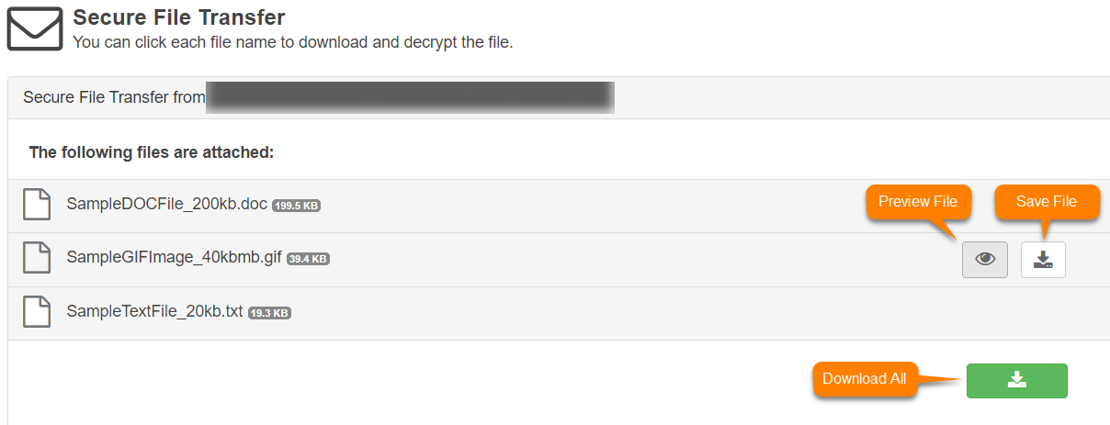This screenshot has width=1110, height=425.
Task: Click the 19.3 KB size badge
Action: [269, 313]
